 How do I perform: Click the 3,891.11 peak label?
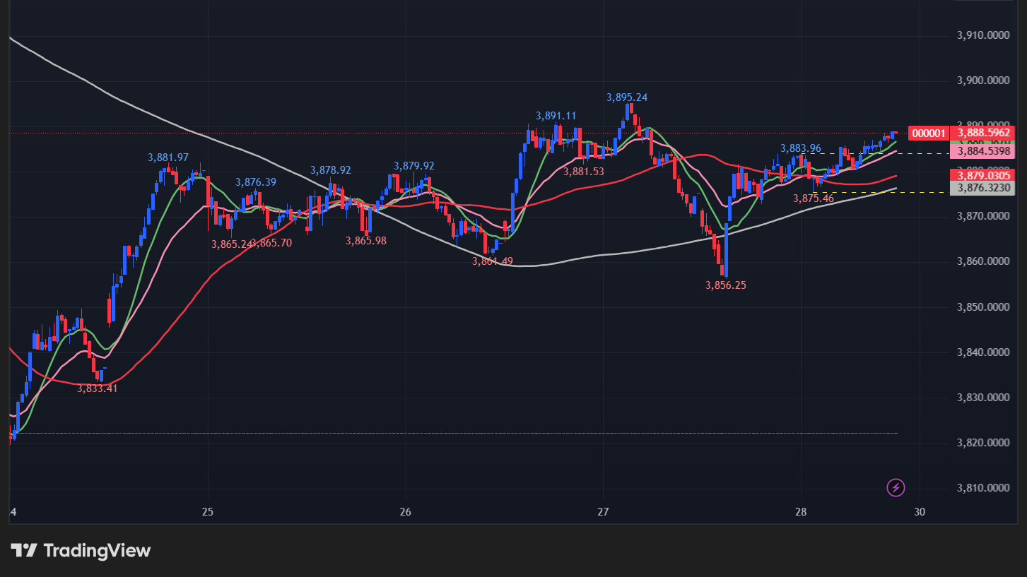[x=556, y=116]
